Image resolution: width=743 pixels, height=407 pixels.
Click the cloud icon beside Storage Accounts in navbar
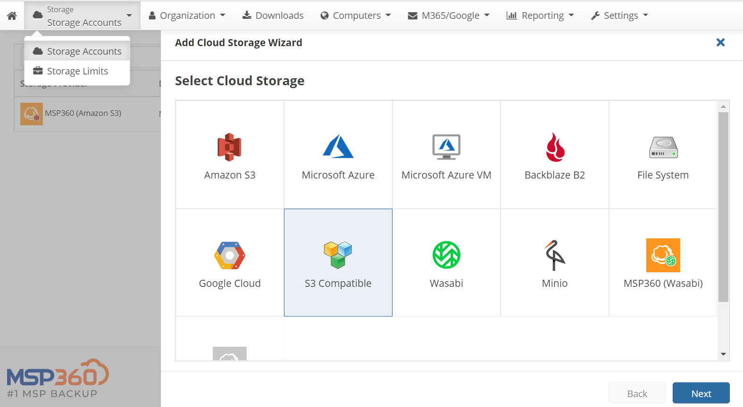38,15
